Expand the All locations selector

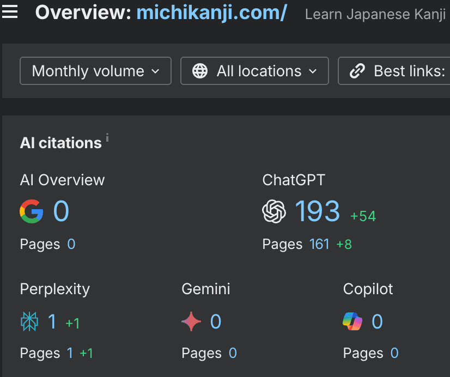tap(254, 71)
